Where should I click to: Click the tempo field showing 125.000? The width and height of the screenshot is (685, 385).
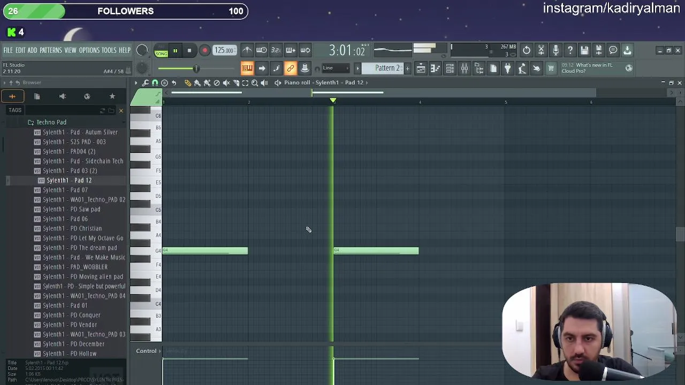[x=225, y=50]
